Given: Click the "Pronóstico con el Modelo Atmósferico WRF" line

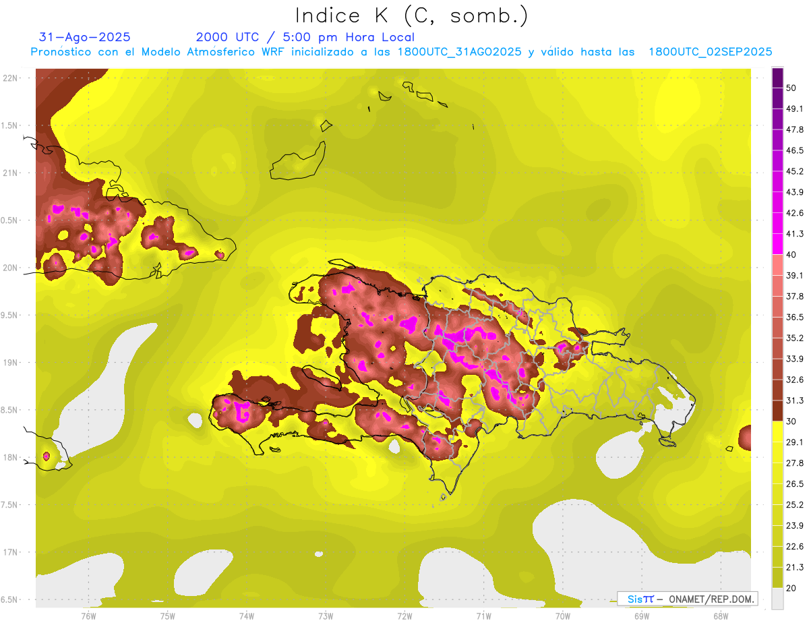Looking at the screenshot, I should [x=160, y=52].
